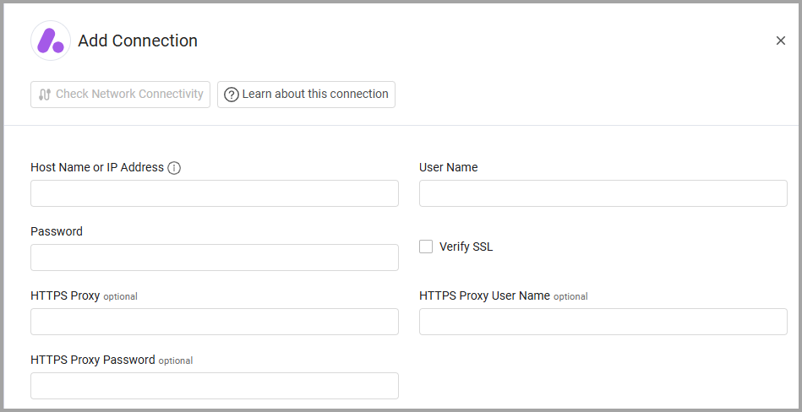The height and width of the screenshot is (412, 802).
Task: Click the question mark help icon
Action: (231, 95)
